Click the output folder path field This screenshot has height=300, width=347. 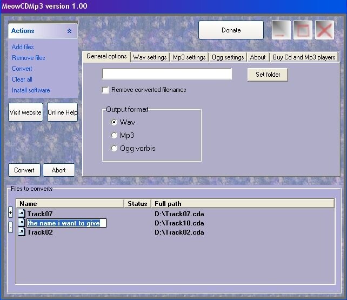click(x=166, y=74)
